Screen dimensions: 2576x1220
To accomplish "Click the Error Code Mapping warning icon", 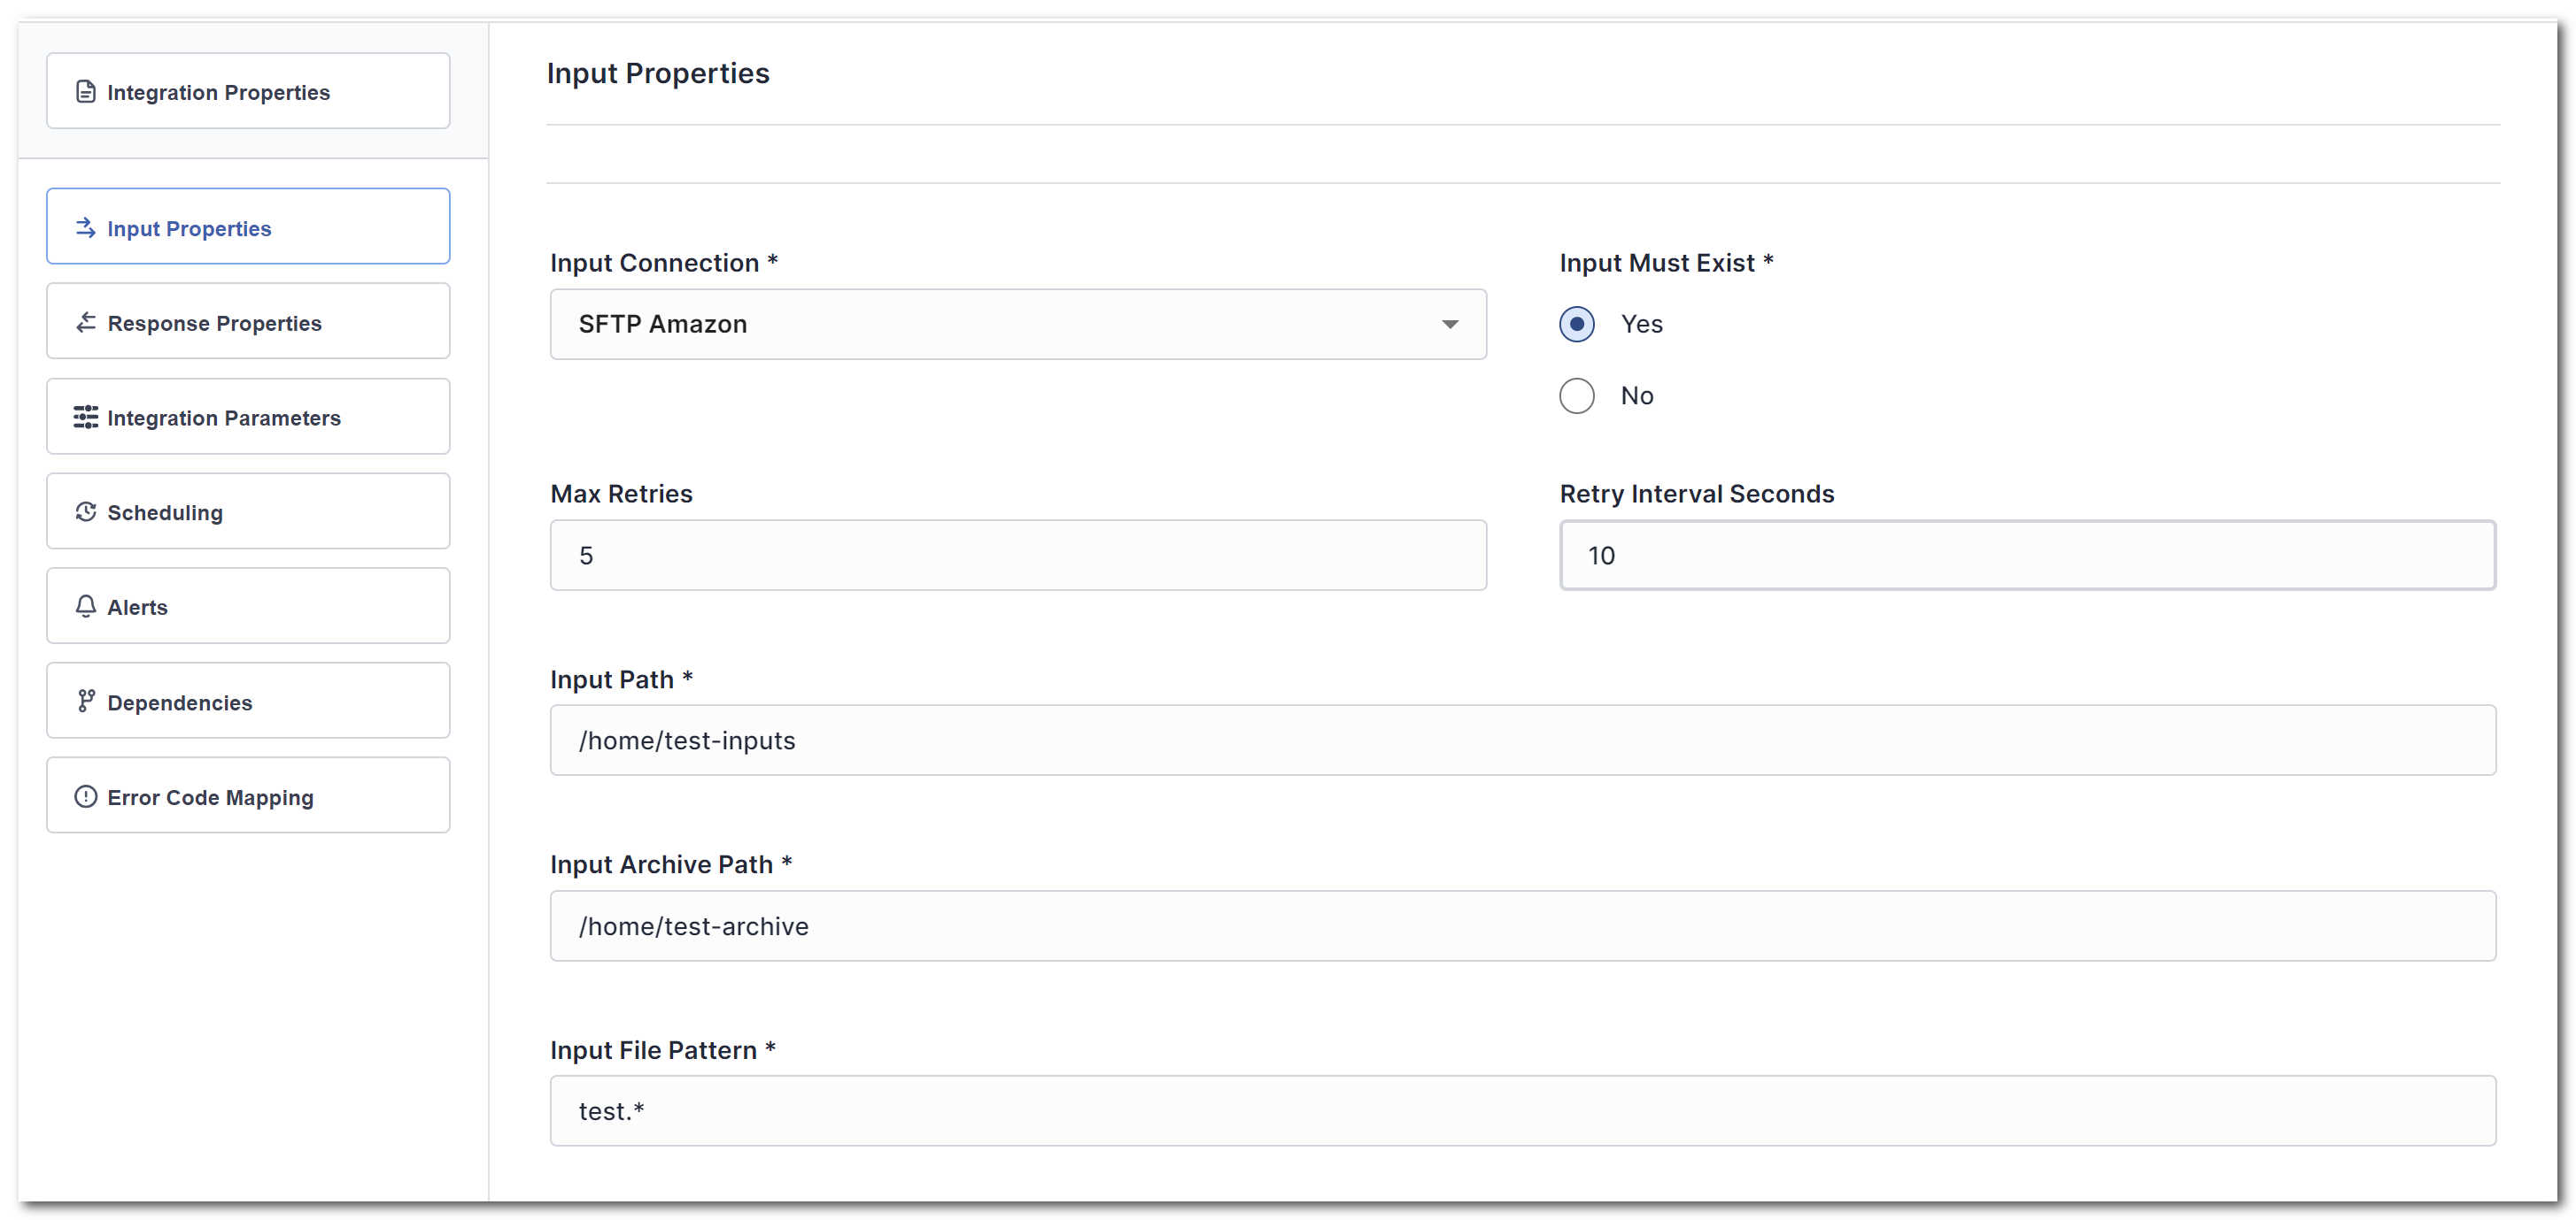I will coord(86,796).
